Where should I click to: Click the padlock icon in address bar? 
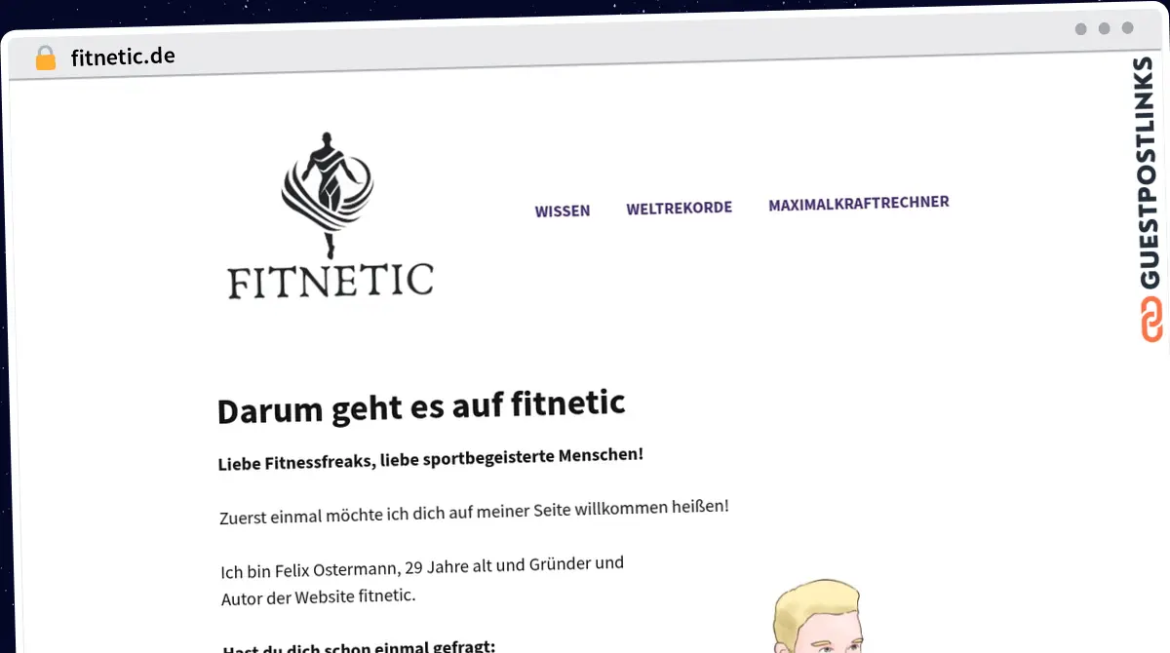tap(46, 58)
